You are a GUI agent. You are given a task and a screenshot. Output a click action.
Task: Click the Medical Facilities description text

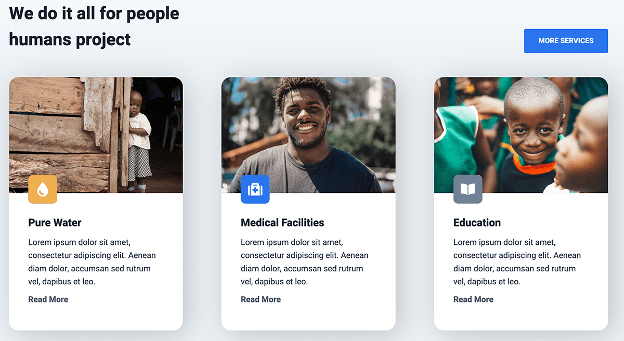coord(305,262)
